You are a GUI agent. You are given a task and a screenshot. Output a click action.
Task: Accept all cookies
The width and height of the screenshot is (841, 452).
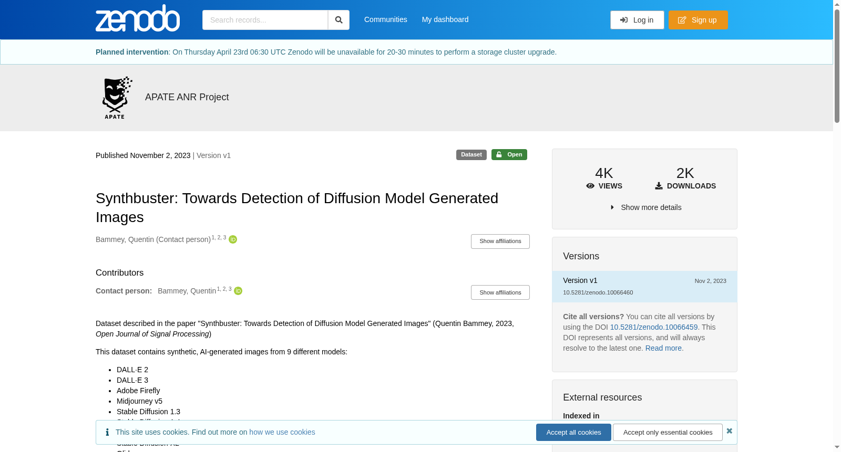(x=573, y=433)
